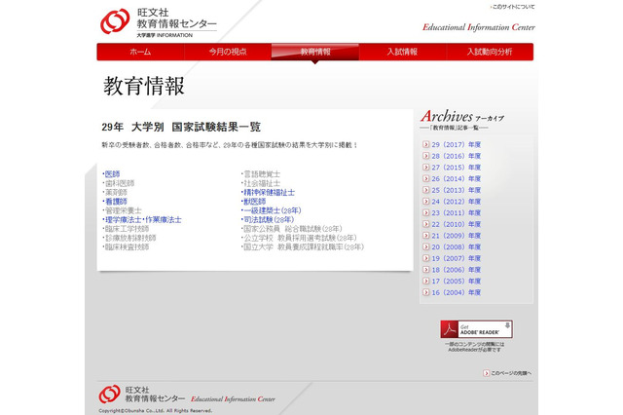Screen dimensions: 623x415
Task: Click the arrow icon beside 16 (2004) 年度
Action: point(425,292)
